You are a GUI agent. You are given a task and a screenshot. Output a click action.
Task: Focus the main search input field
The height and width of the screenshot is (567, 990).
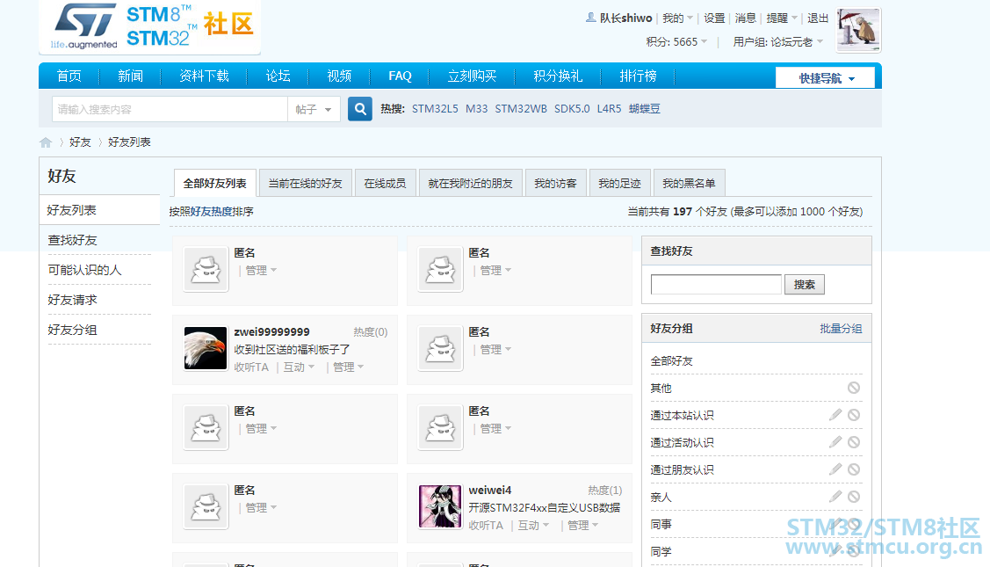point(170,109)
